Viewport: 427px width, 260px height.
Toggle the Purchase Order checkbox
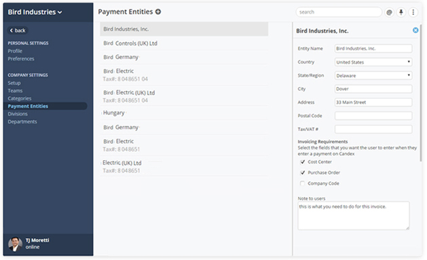[x=302, y=172]
